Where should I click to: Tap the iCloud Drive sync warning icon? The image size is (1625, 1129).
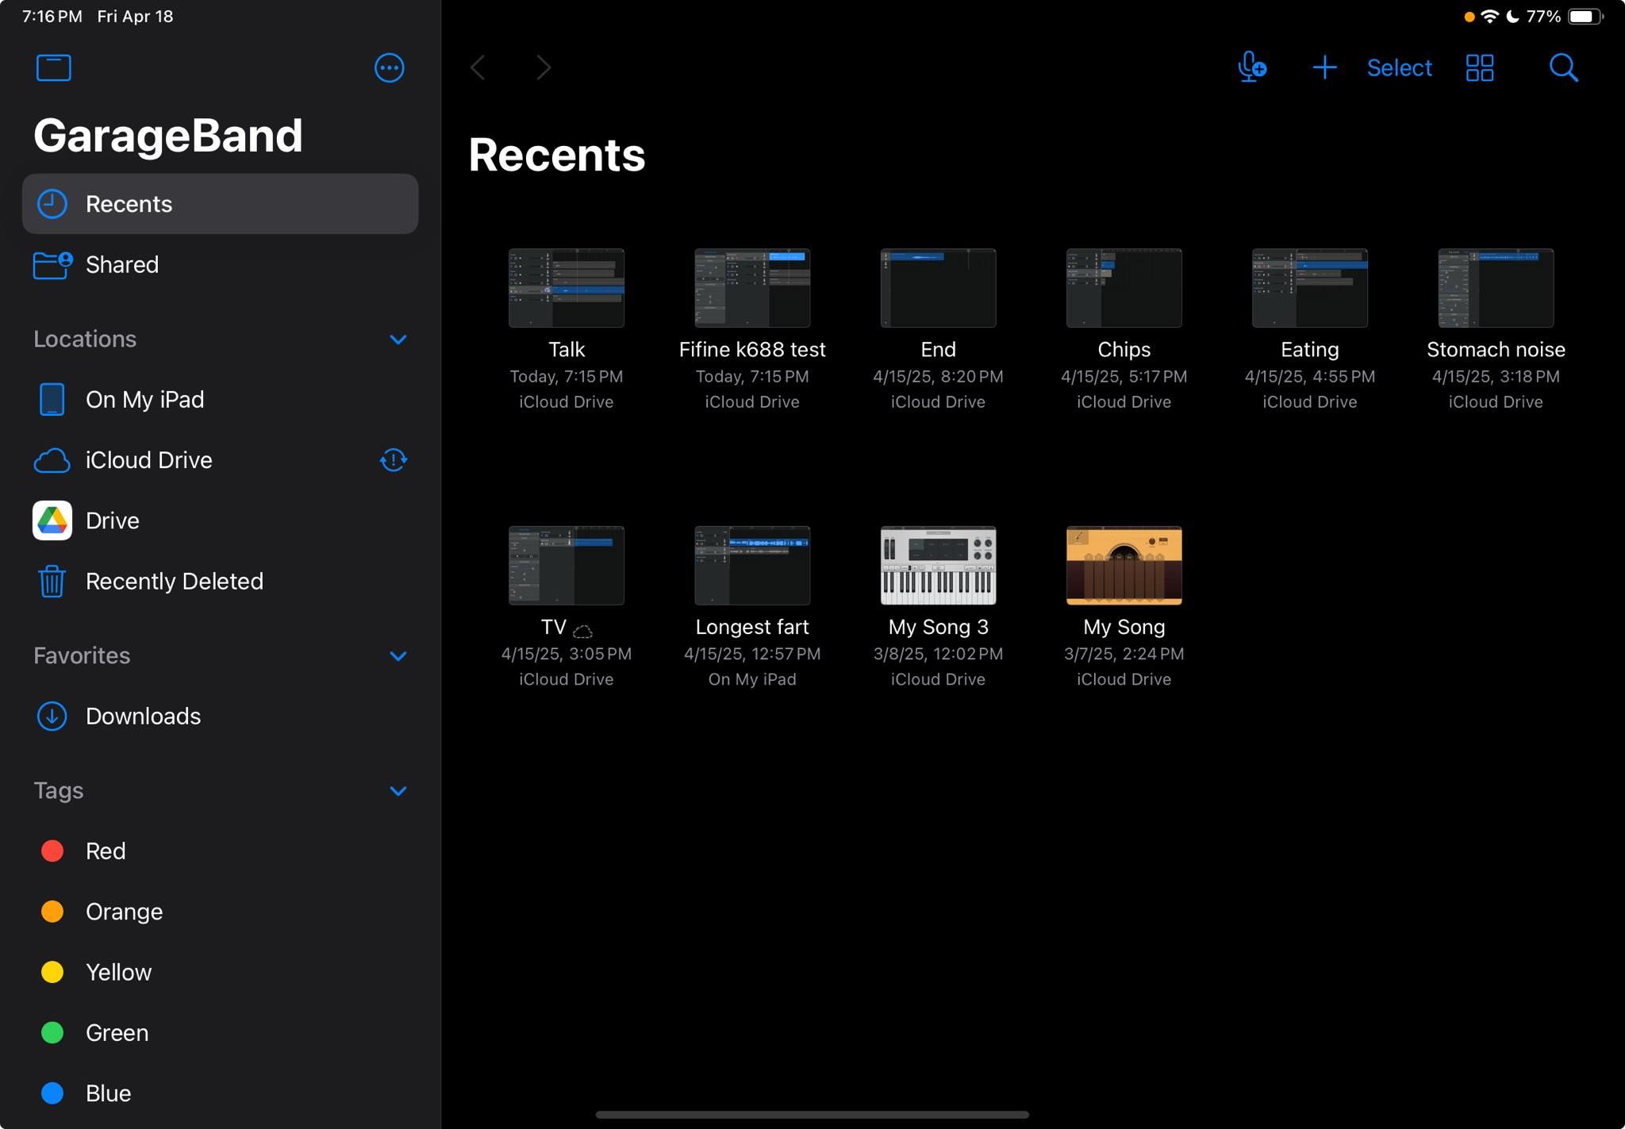(x=394, y=460)
